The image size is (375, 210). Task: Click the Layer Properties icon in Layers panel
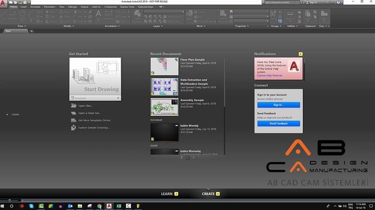138,14
